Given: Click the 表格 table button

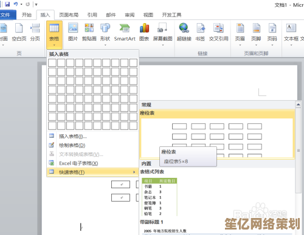Looking at the screenshot, I should tap(54, 35).
